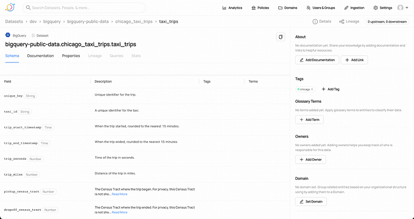The image size is (414, 219).
Task: Remove the chicago tag
Action: pyautogui.click(x=312, y=89)
